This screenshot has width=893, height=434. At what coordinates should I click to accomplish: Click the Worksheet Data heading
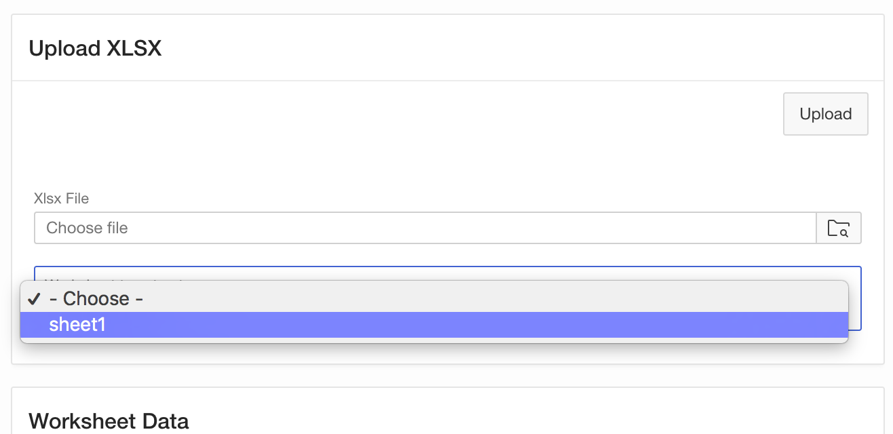109,421
